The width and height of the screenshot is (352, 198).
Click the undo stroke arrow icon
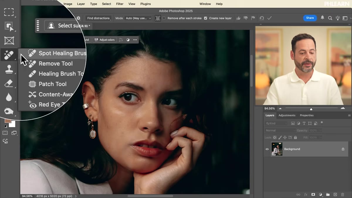coord(262,18)
